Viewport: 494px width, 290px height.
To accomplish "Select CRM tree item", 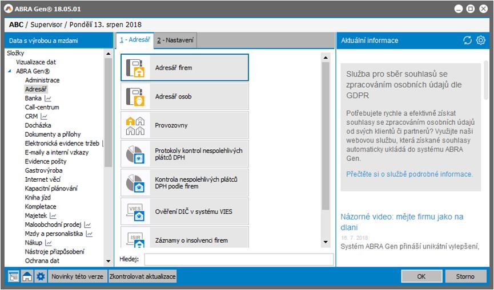I will click(31, 116).
